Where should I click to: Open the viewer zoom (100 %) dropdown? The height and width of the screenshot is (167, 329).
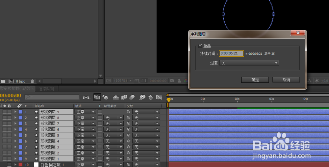[x=123, y=81]
